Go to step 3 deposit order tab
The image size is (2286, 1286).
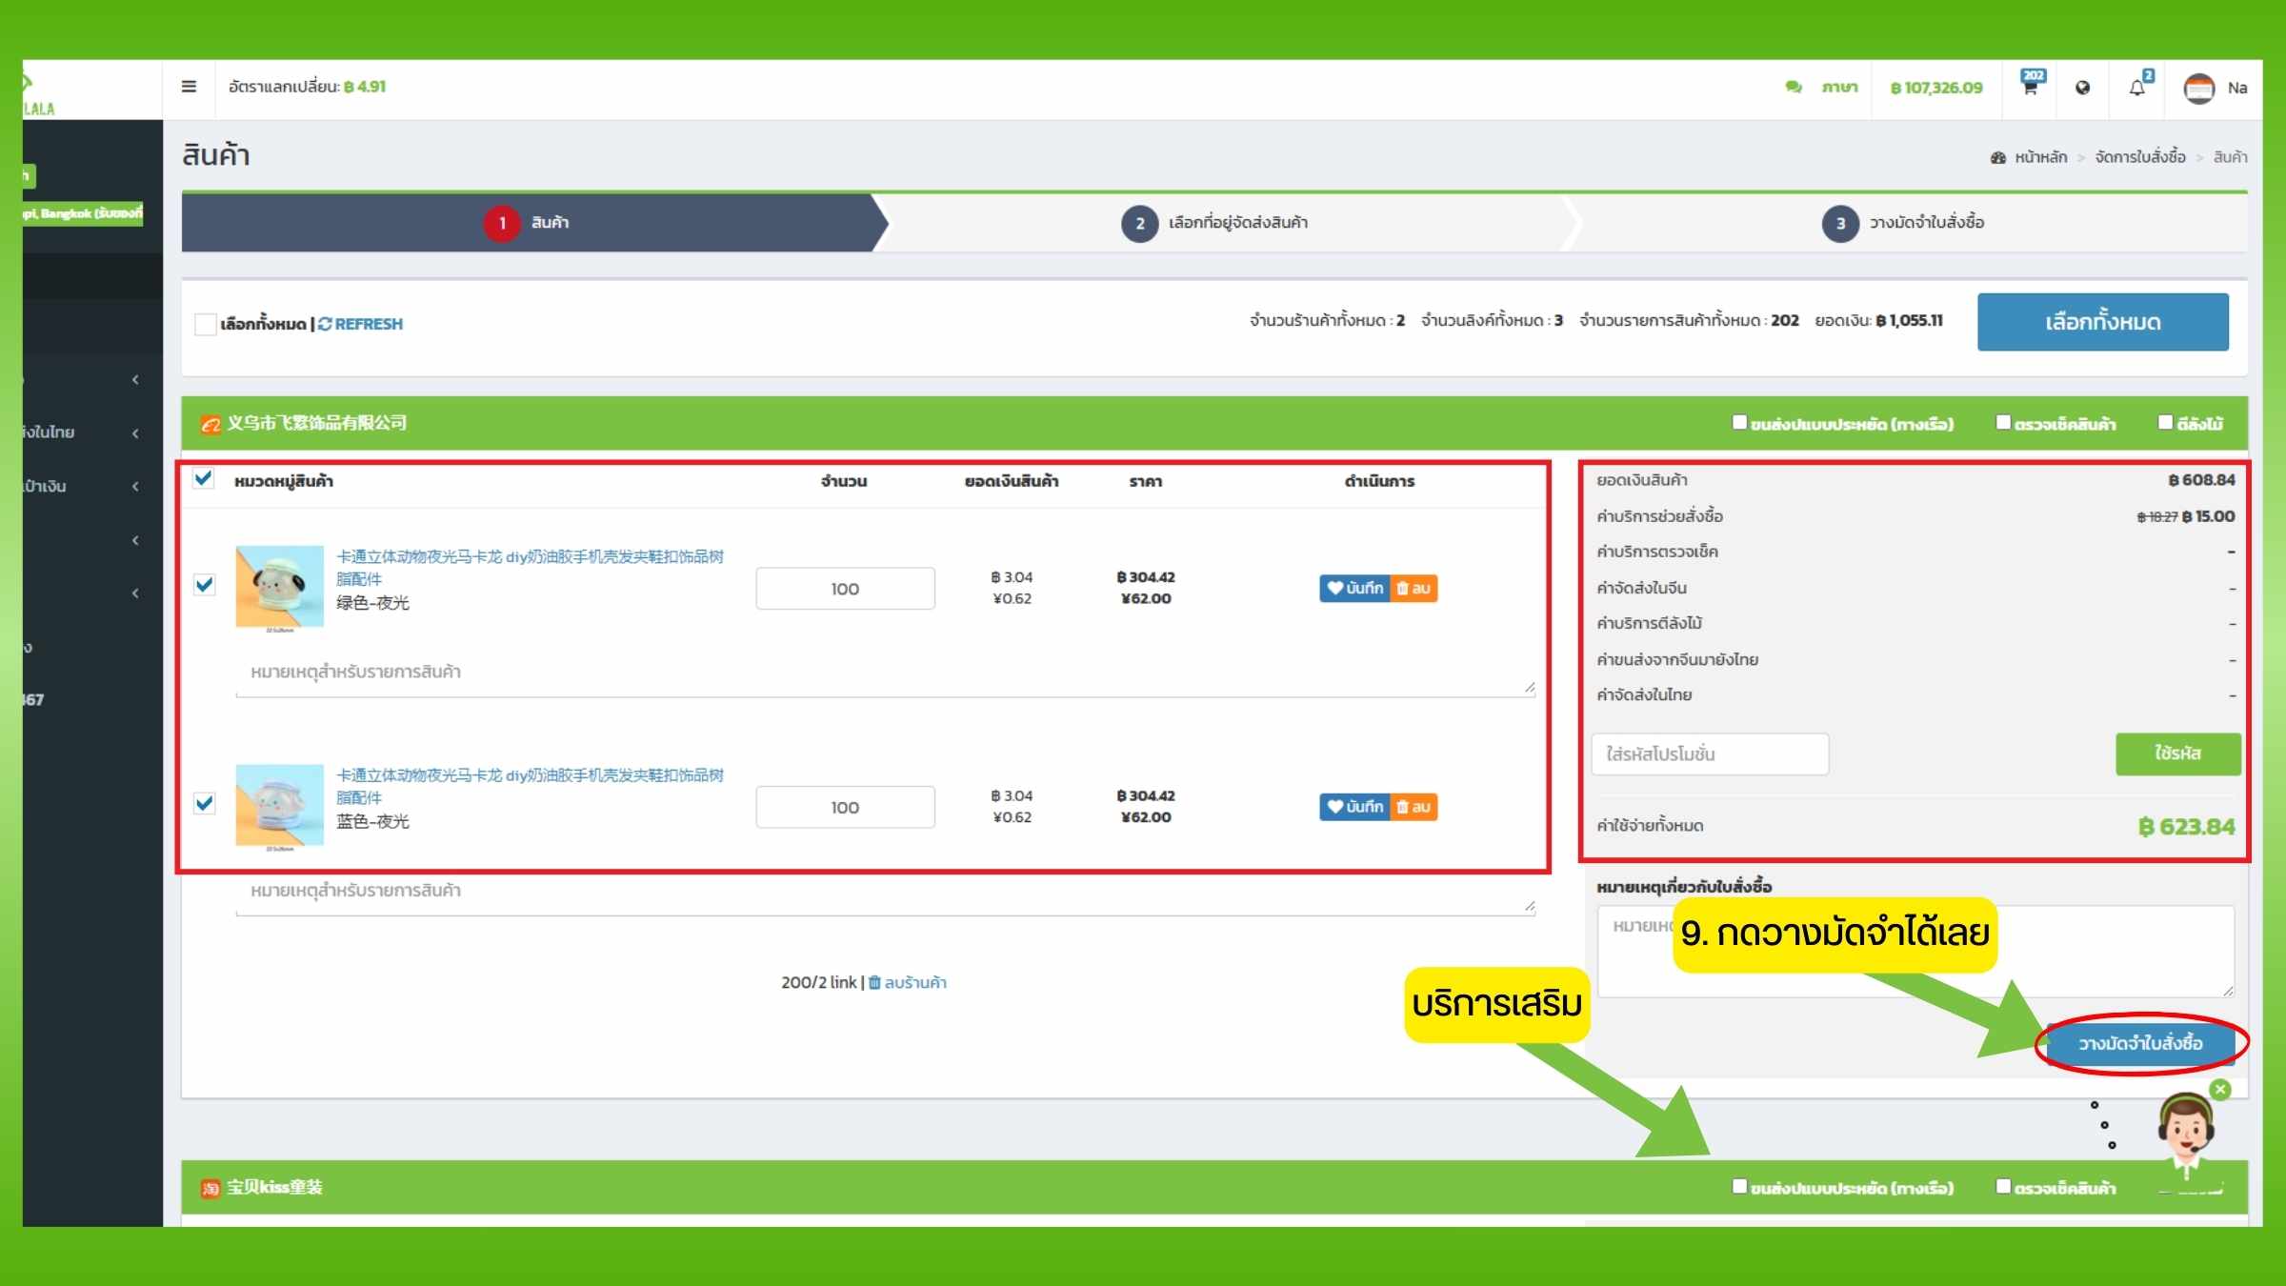(1904, 223)
